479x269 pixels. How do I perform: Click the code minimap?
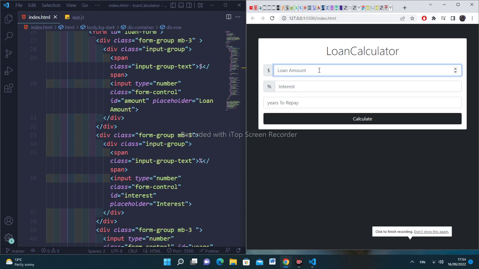coord(233,70)
